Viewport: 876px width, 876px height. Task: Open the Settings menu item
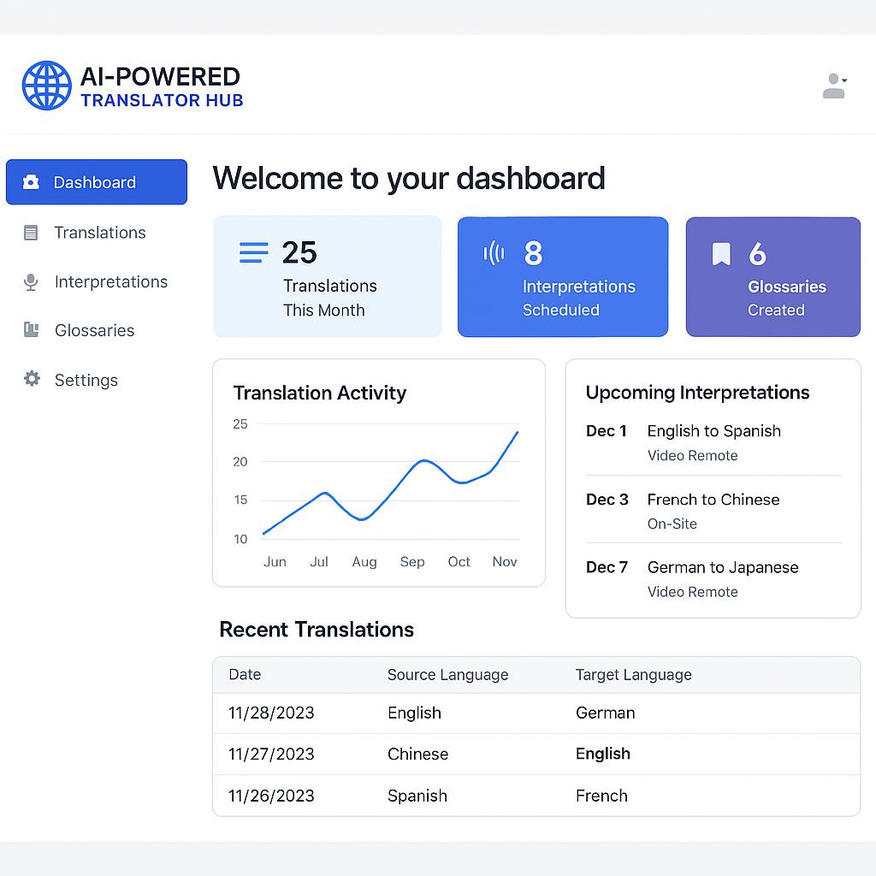tap(97, 380)
